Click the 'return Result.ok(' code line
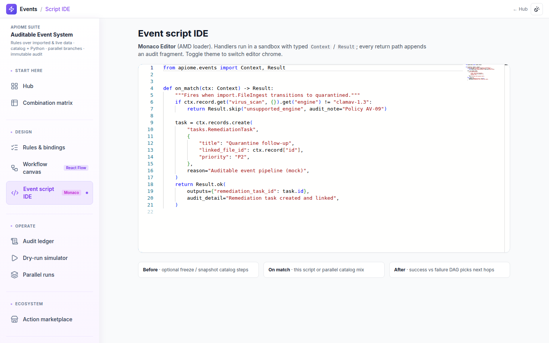 (201, 184)
